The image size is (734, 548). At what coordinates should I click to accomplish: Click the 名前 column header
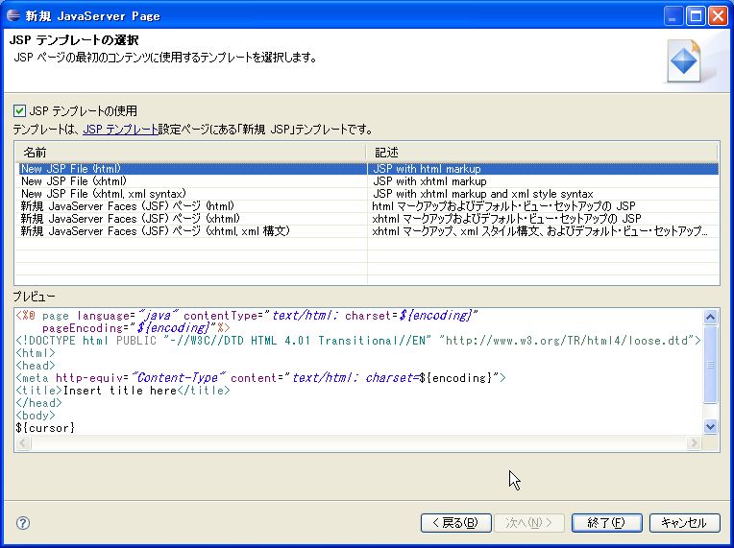pos(190,153)
